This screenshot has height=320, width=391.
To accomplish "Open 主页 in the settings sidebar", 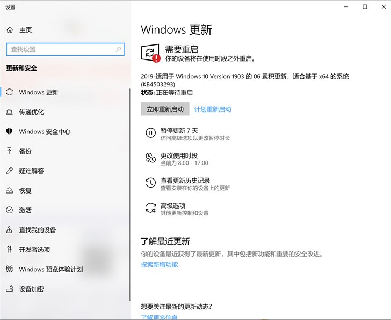I will point(65,30).
